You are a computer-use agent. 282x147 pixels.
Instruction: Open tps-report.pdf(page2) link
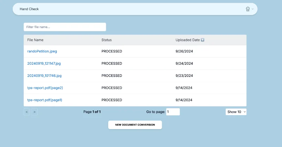click(x=45, y=88)
